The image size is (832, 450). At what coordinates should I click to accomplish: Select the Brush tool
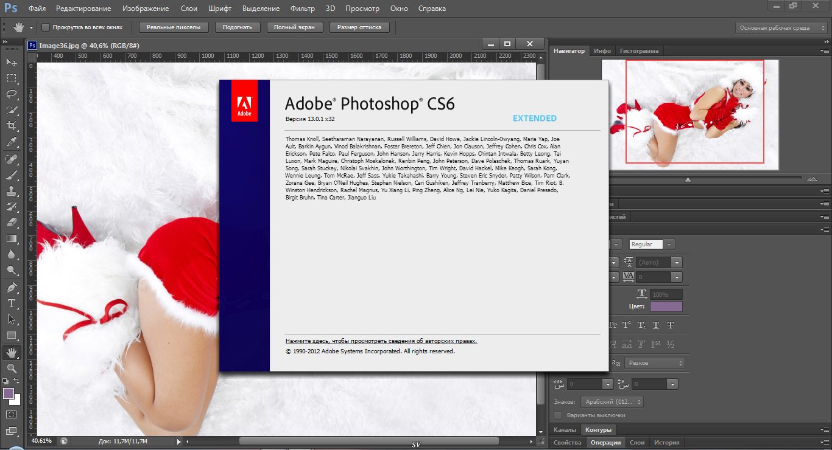coord(12,175)
